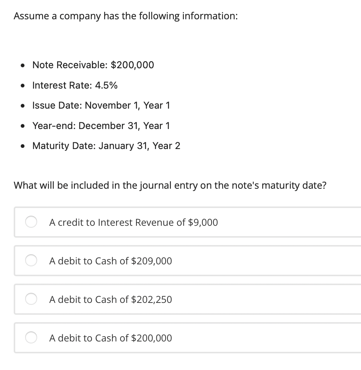361x370 pixels.
Task: Click the answer text "A credit to Interest Revenue of $9,000"
Action: click(133, 222)
